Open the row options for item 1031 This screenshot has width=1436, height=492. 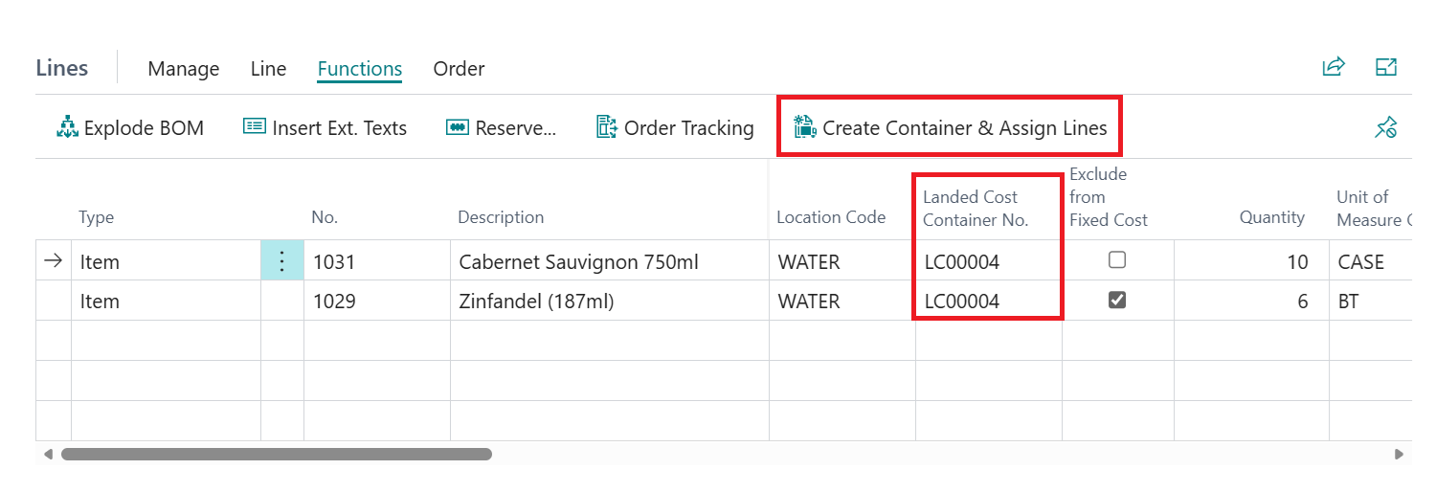tap(281, 261)
